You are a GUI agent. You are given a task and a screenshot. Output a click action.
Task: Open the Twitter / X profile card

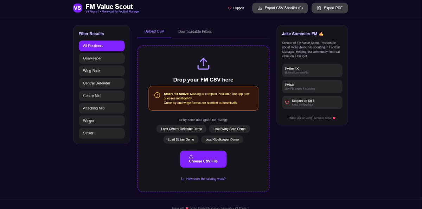click(x=312, y=70)
